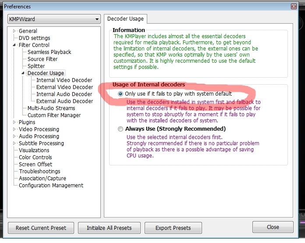Expand the Audio Processing tree node
This screenshot has width=305, height=243.
(x=14, y=136)
